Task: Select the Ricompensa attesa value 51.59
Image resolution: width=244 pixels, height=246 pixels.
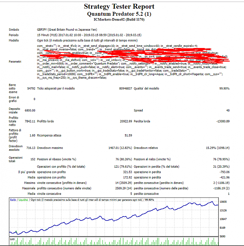Action: [x=128, y=135]
